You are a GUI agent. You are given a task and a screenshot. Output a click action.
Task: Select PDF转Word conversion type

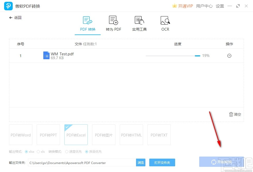pyautogui.click(x=20, y=134)
